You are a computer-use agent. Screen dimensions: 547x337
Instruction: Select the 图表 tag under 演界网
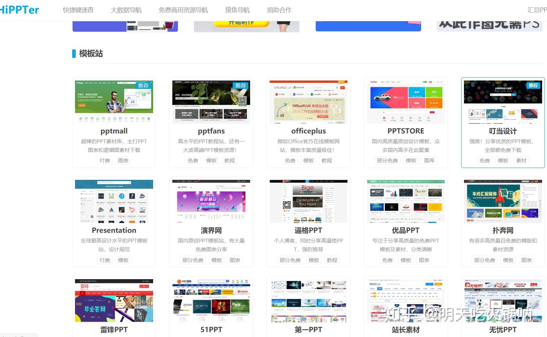tap(235, 260)
